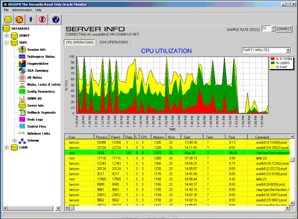Click the disconnect database toolbar icon
This screenshot has height=219, width=298.
pos(19,19)
